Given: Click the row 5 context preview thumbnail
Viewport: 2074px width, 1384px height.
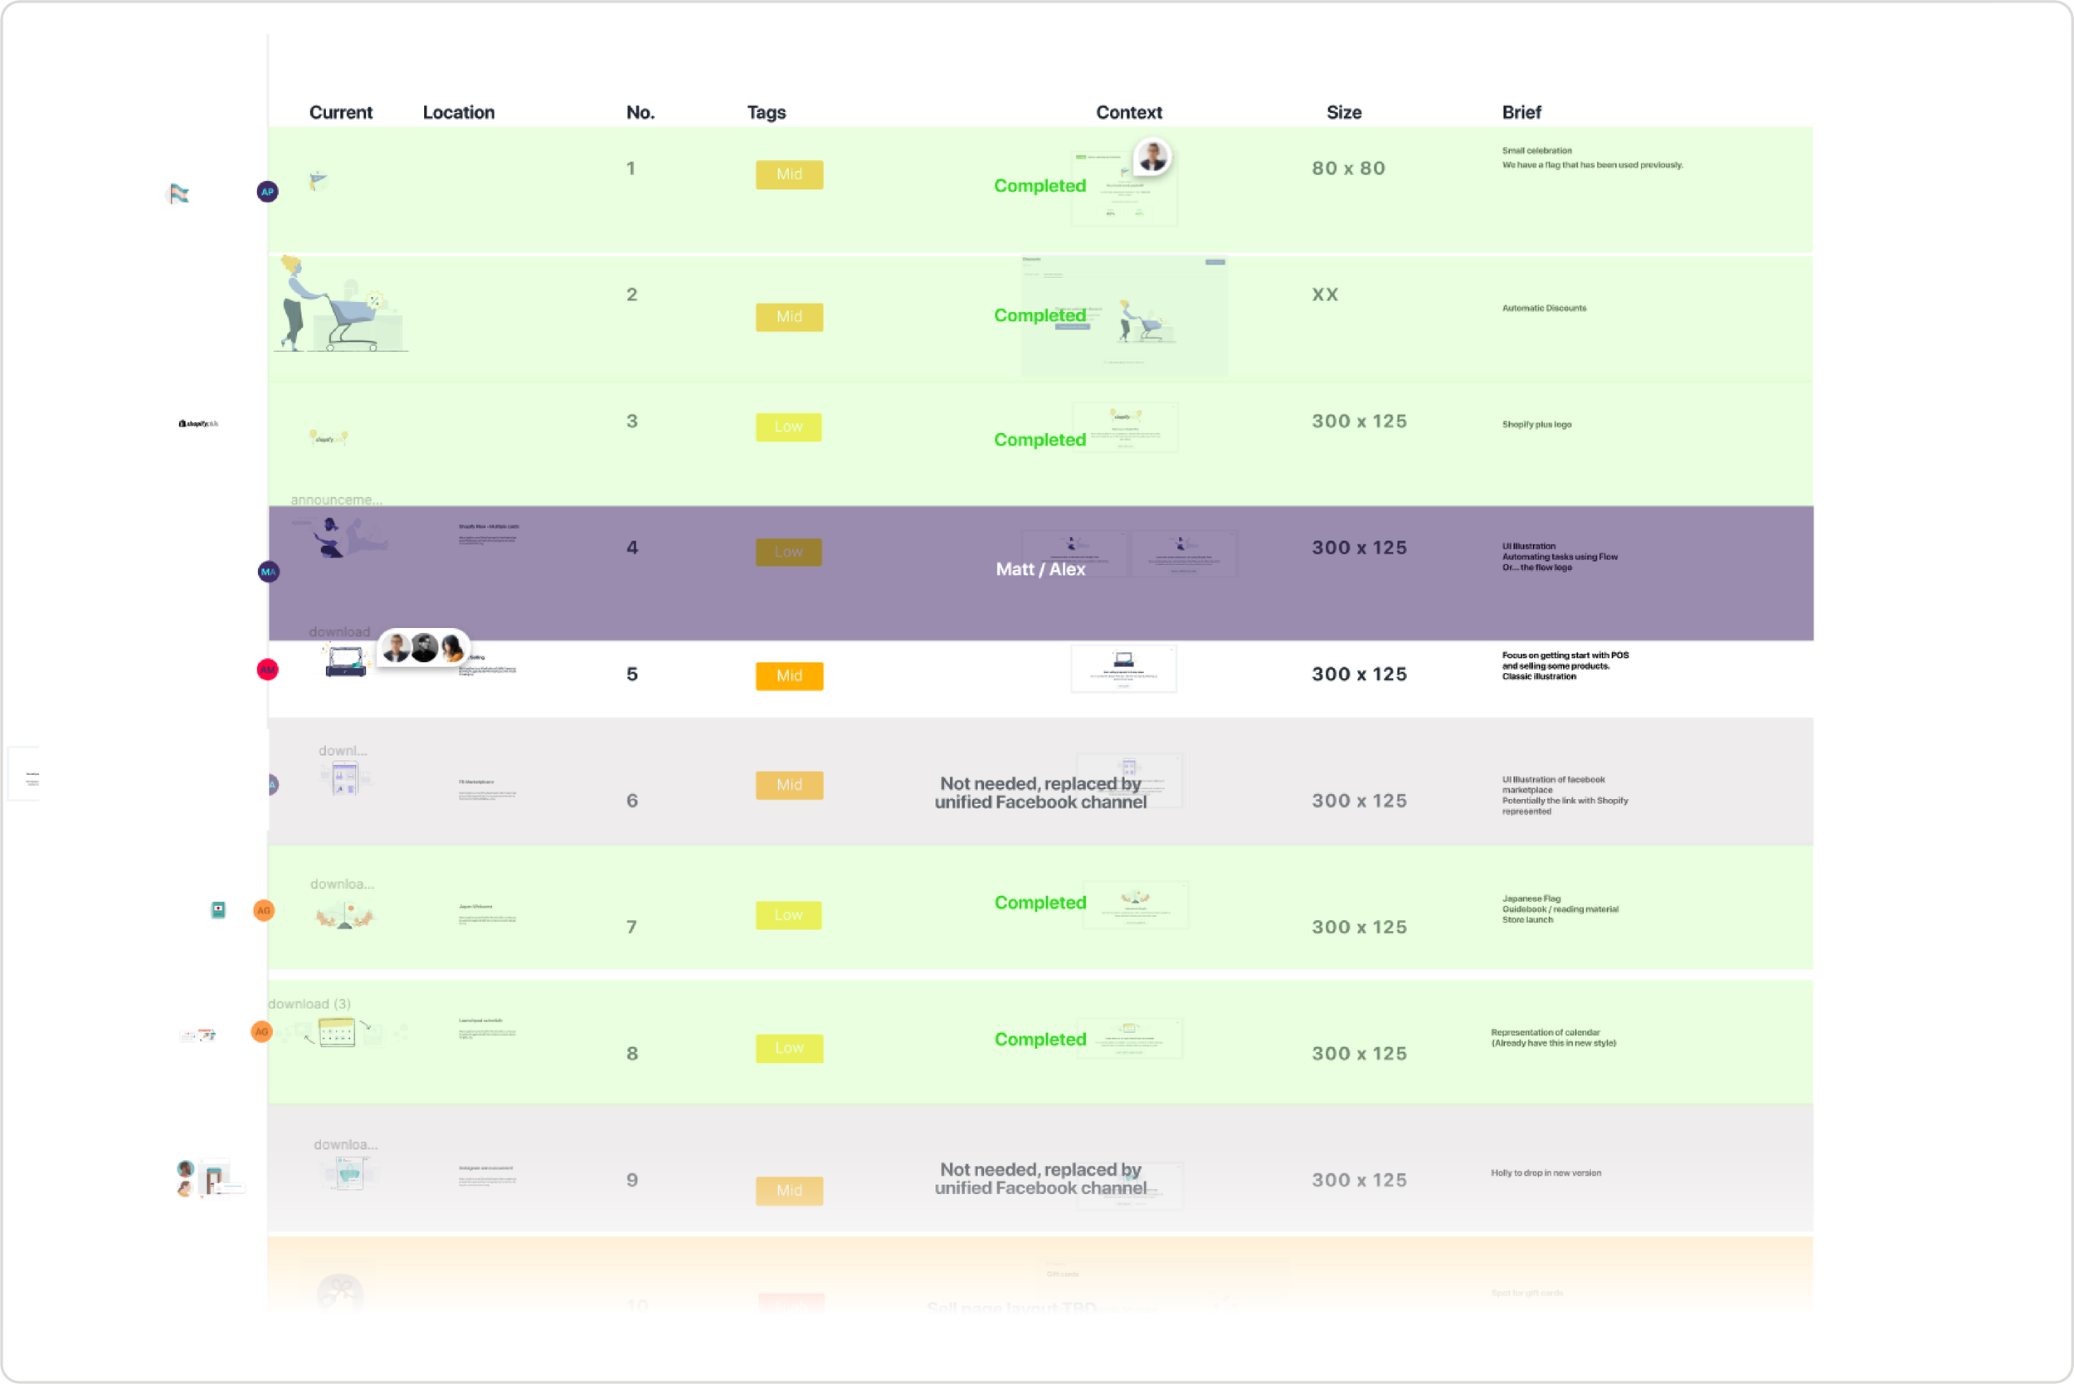Looking at the screenshot, I should (x=1123, y=669).
